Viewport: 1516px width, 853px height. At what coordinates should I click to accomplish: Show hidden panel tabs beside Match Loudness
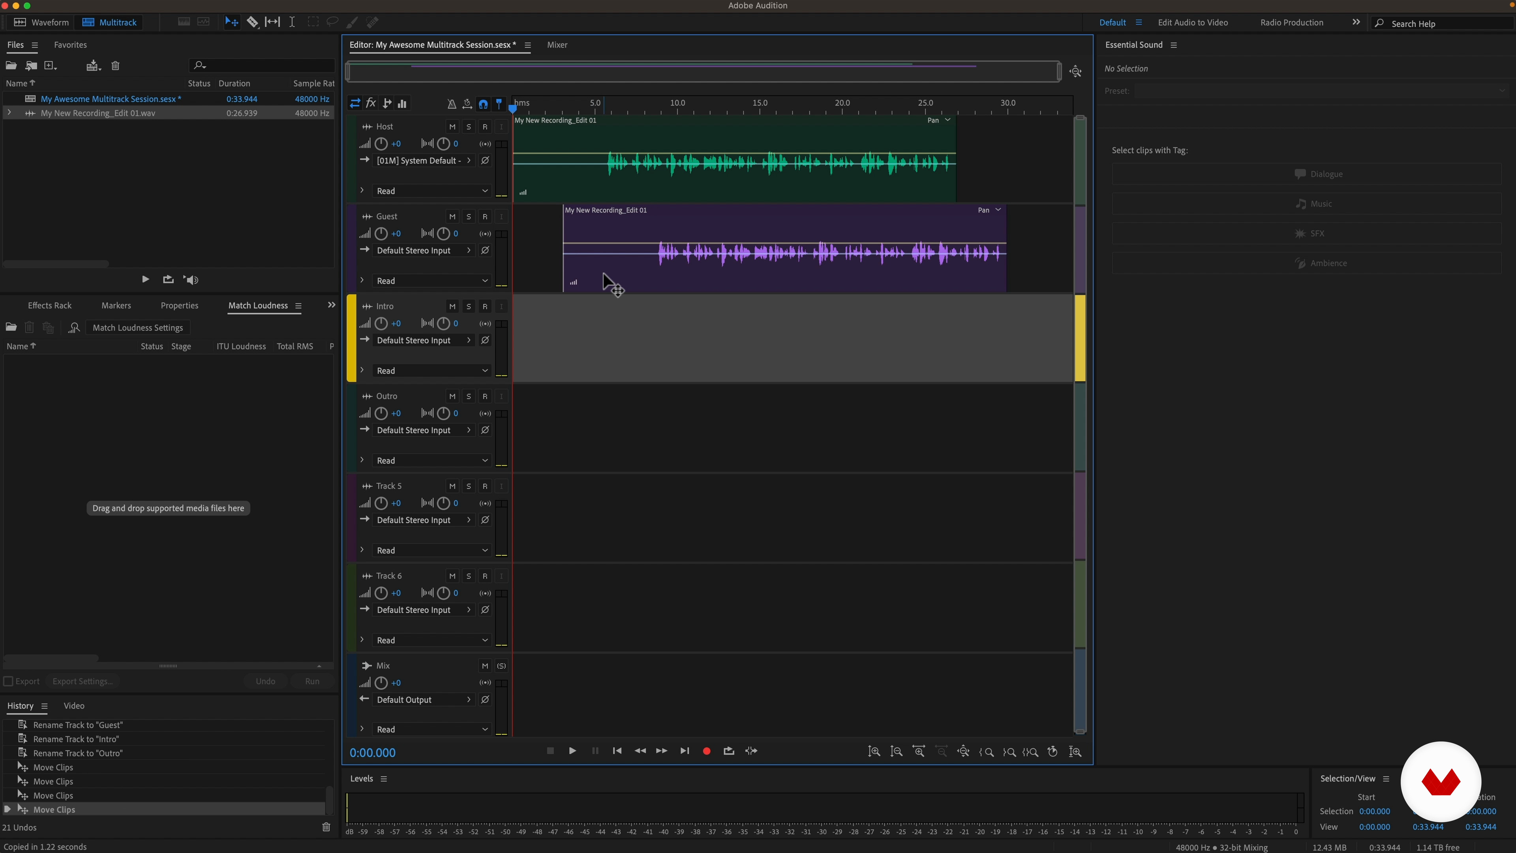click(x=331, y=305)
